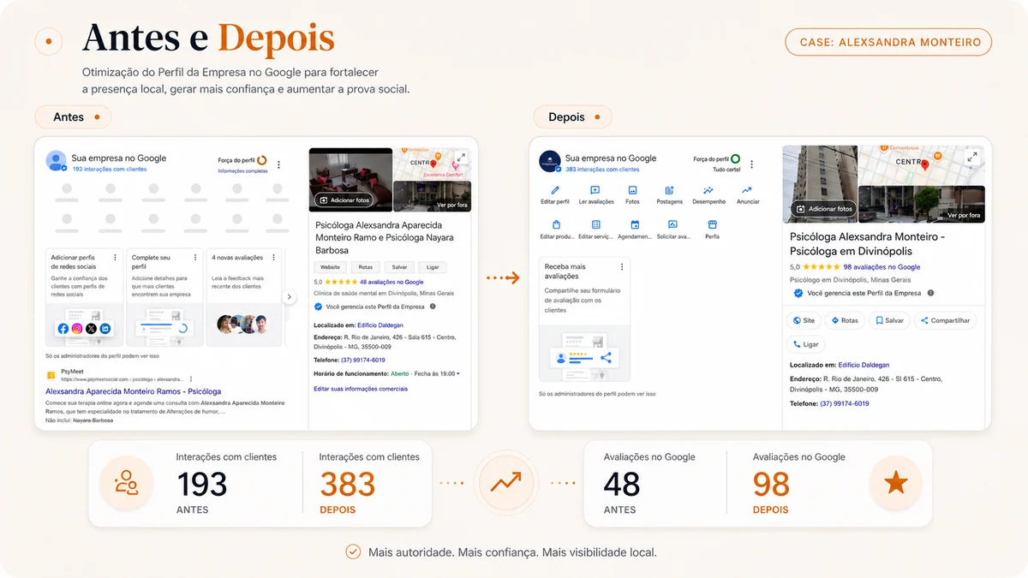Screen dimensions: 1028x578
Task: Click the info icon beside 'Você gerencia' in Antes
Action: (x=433, y=306)
